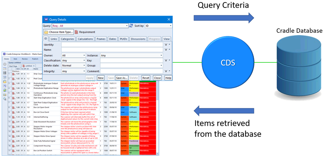Select the Dates tab
Image resolution: width=323 pixels, height=157 pixels.
[x=113, y=39]
